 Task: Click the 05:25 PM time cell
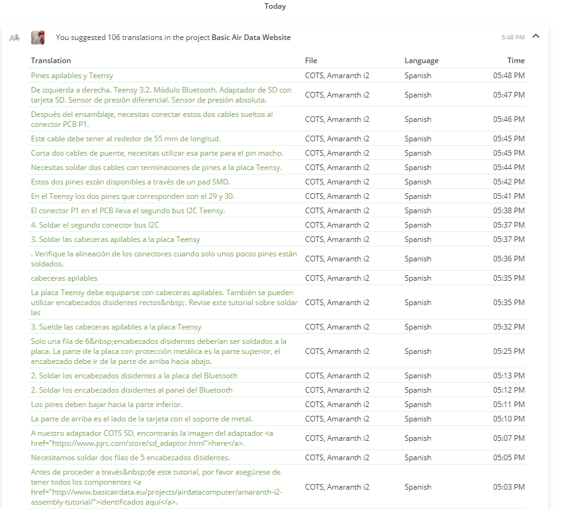click(x=509, y=351)
